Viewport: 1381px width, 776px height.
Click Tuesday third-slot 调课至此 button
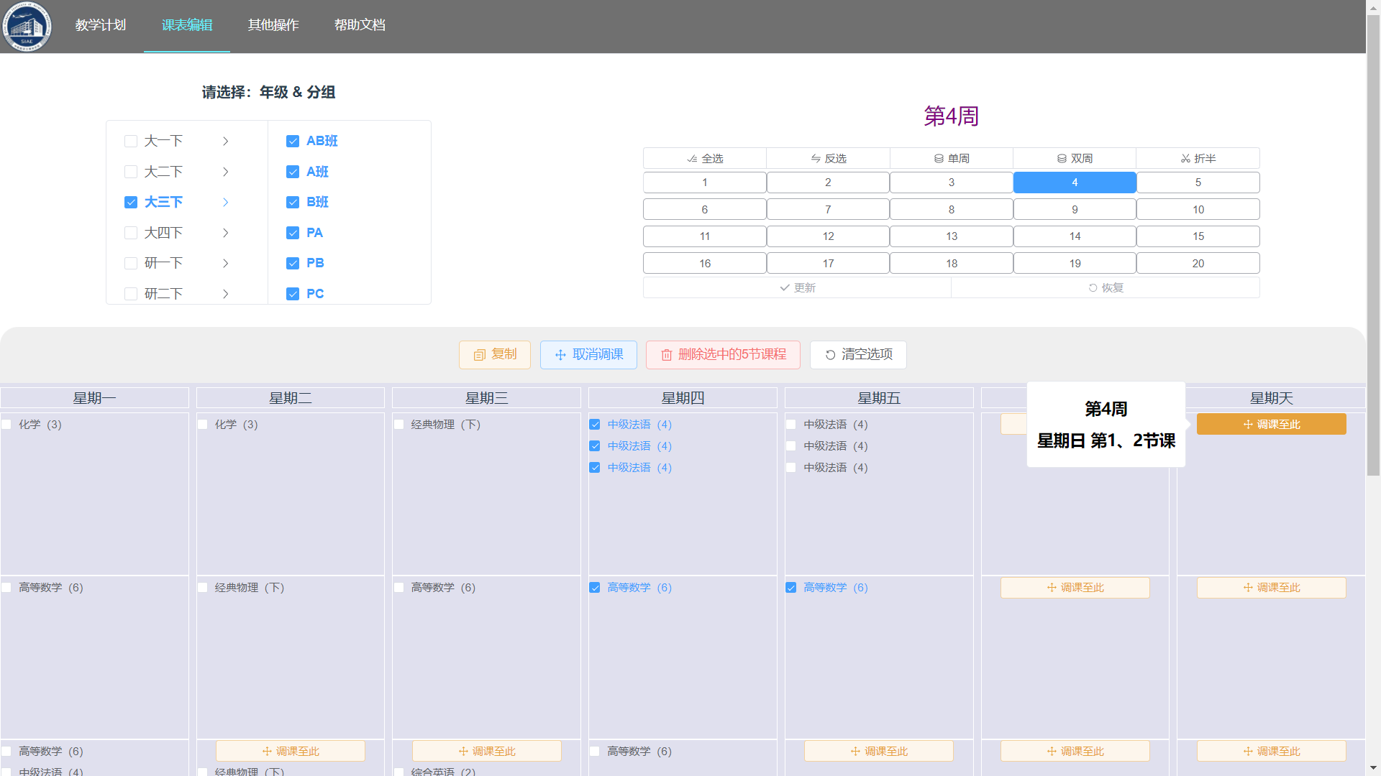pos(291,752)
